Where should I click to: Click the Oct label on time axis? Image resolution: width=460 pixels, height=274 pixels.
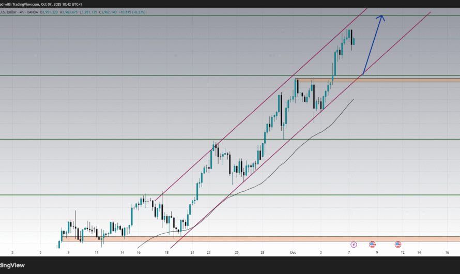(293, 253)
